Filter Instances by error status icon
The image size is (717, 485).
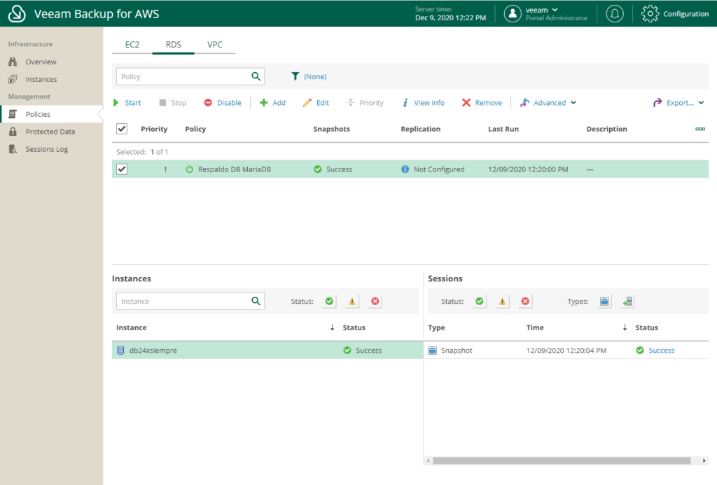pos(375,301)
